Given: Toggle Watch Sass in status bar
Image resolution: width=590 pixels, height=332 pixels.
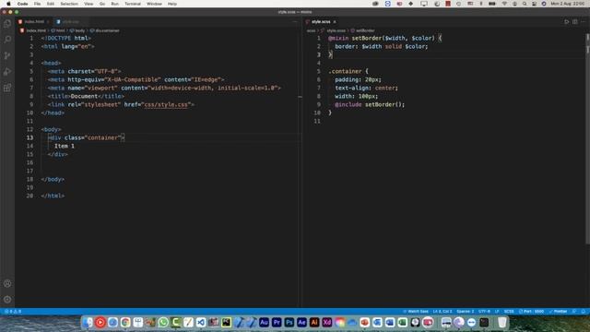Looking at the screenshot, I should pos(416,312).
